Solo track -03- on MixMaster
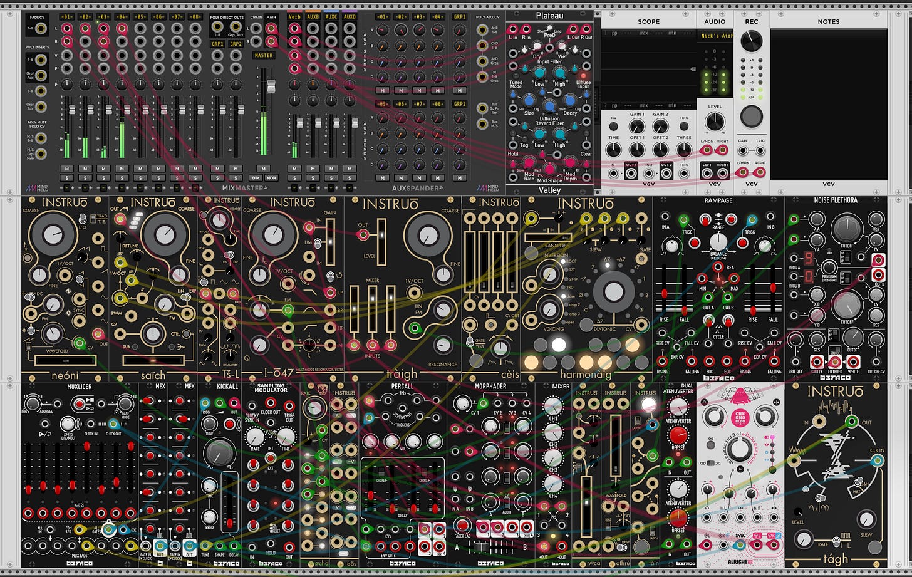The image size is (912, 577). click(x=103, y=179)
